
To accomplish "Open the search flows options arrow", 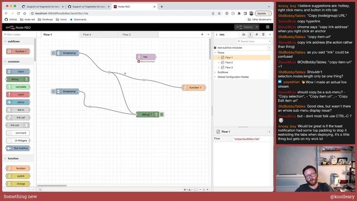I will pos(270,41).
